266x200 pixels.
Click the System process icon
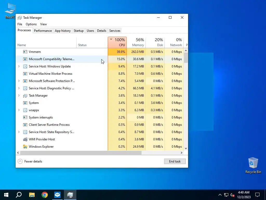(25, 103)
